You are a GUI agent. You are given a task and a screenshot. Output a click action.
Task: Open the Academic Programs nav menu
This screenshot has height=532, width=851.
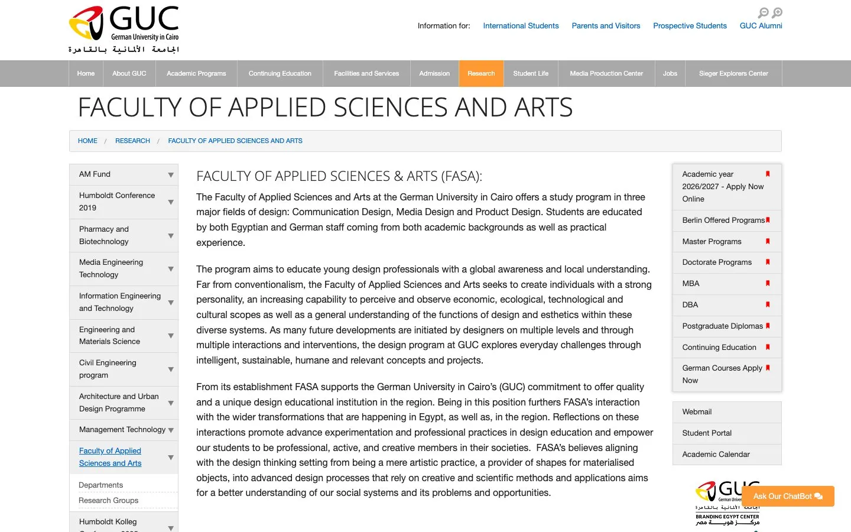pyautogui.click(x=196, y=73)
